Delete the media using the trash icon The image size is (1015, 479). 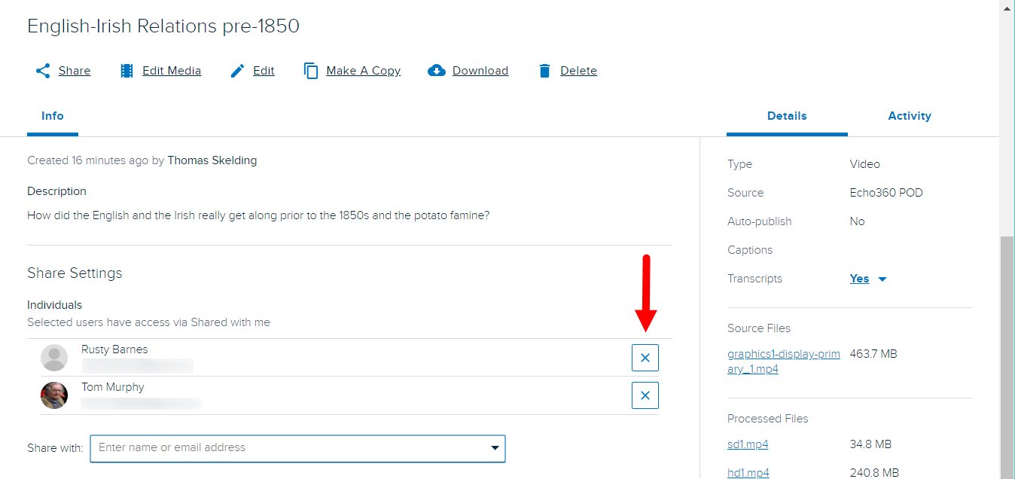click(x=544, y=70)
